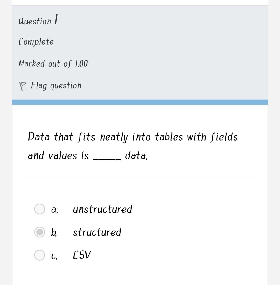Image resolution: width=280 pixels, height=285 pixels.
Task: Click the answer text structured
Action: point(97,232)
